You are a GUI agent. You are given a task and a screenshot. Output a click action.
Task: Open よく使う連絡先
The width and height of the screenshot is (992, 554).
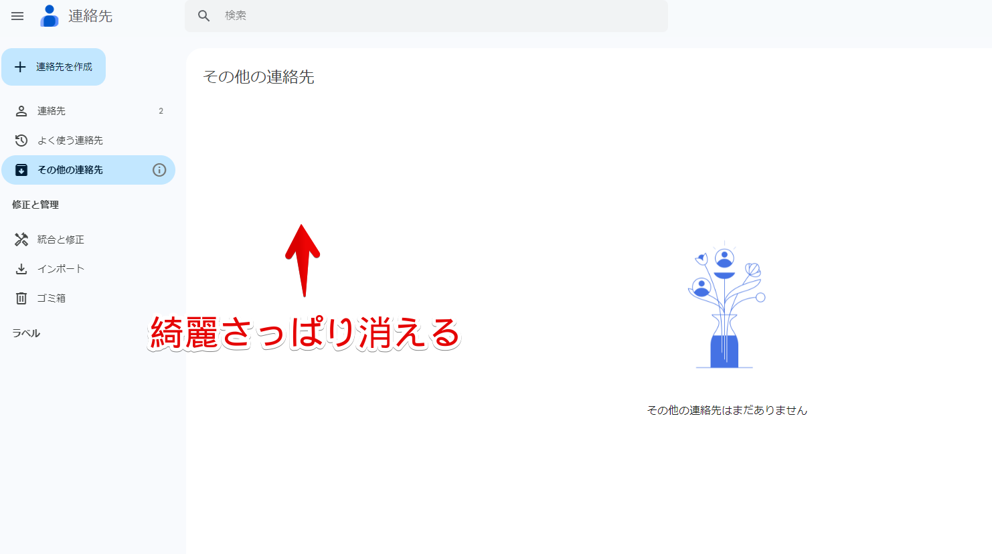point(88,141)
